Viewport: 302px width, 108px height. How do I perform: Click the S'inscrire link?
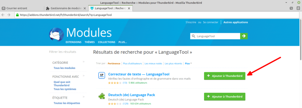pos(191,22)
